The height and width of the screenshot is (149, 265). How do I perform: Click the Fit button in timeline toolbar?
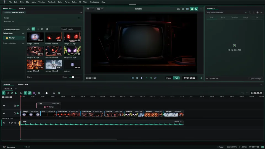point(54,93)
